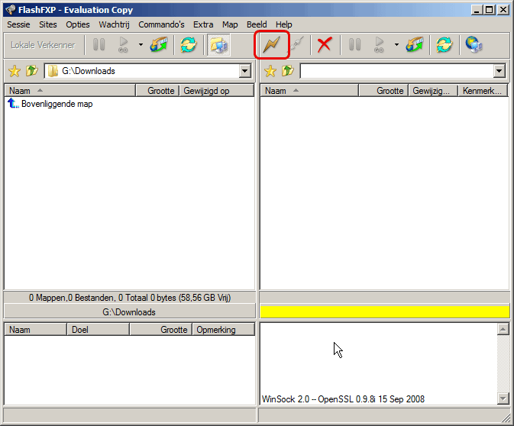The image size is (514, 426).
Task: Click the left panel favorites star
Action: 15,71
